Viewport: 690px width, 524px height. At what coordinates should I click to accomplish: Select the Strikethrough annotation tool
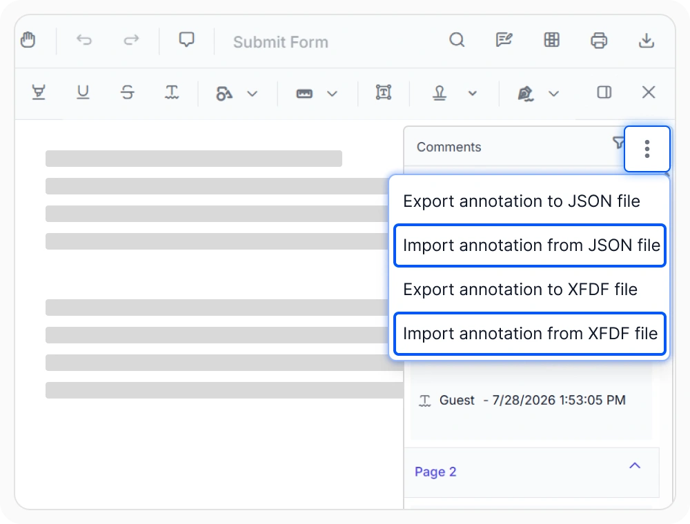[127, 92]
